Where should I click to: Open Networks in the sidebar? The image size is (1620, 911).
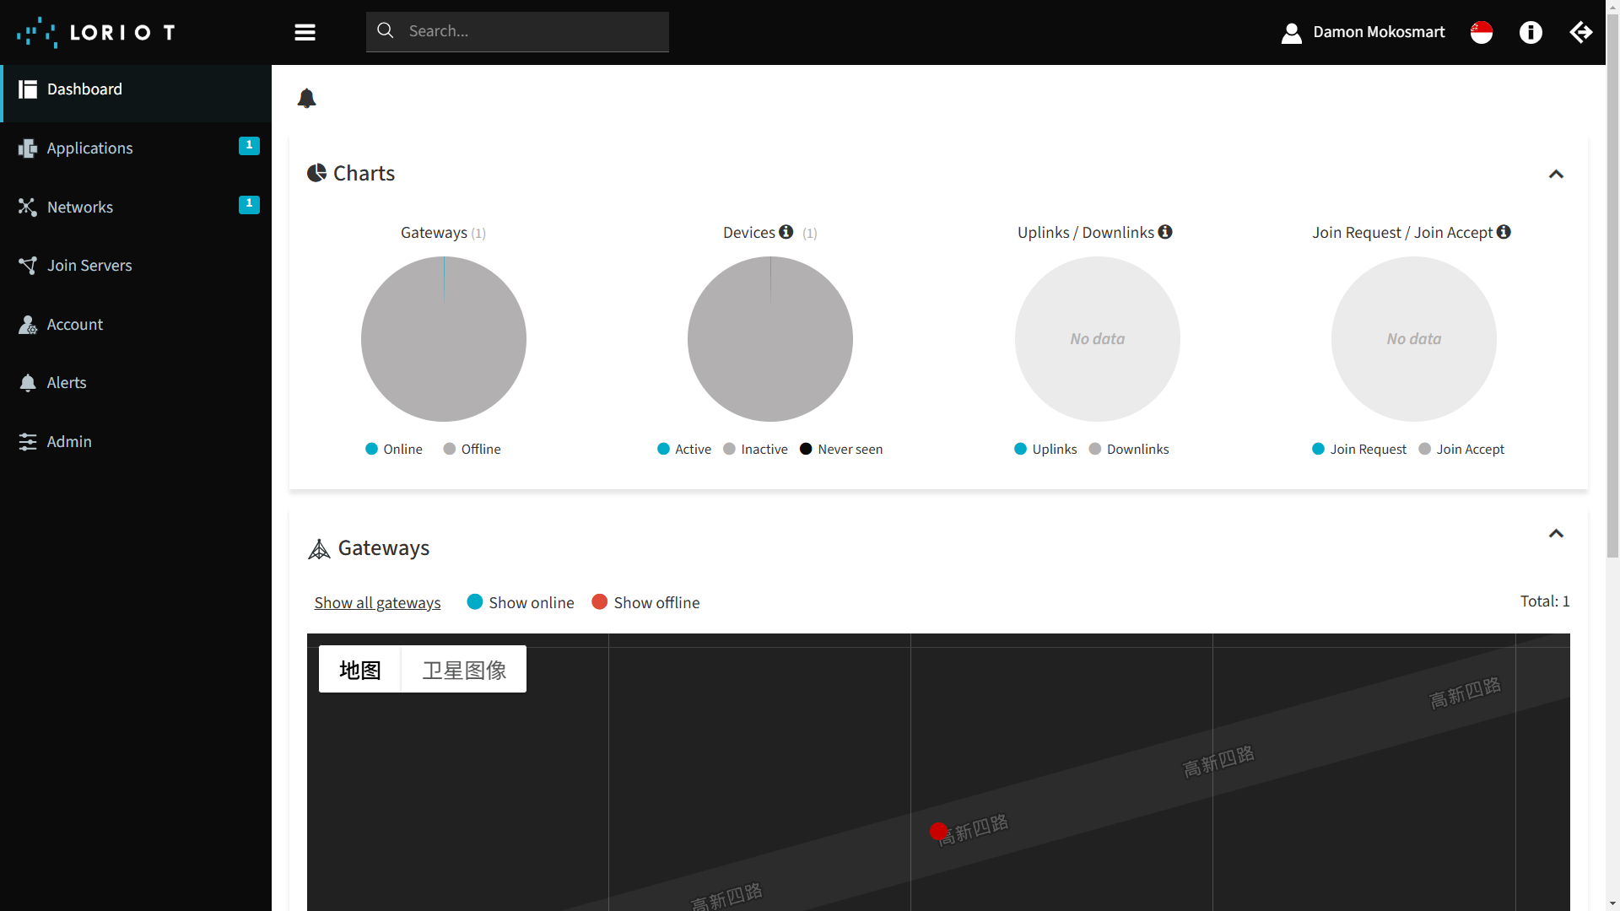[x=80, y=207]
